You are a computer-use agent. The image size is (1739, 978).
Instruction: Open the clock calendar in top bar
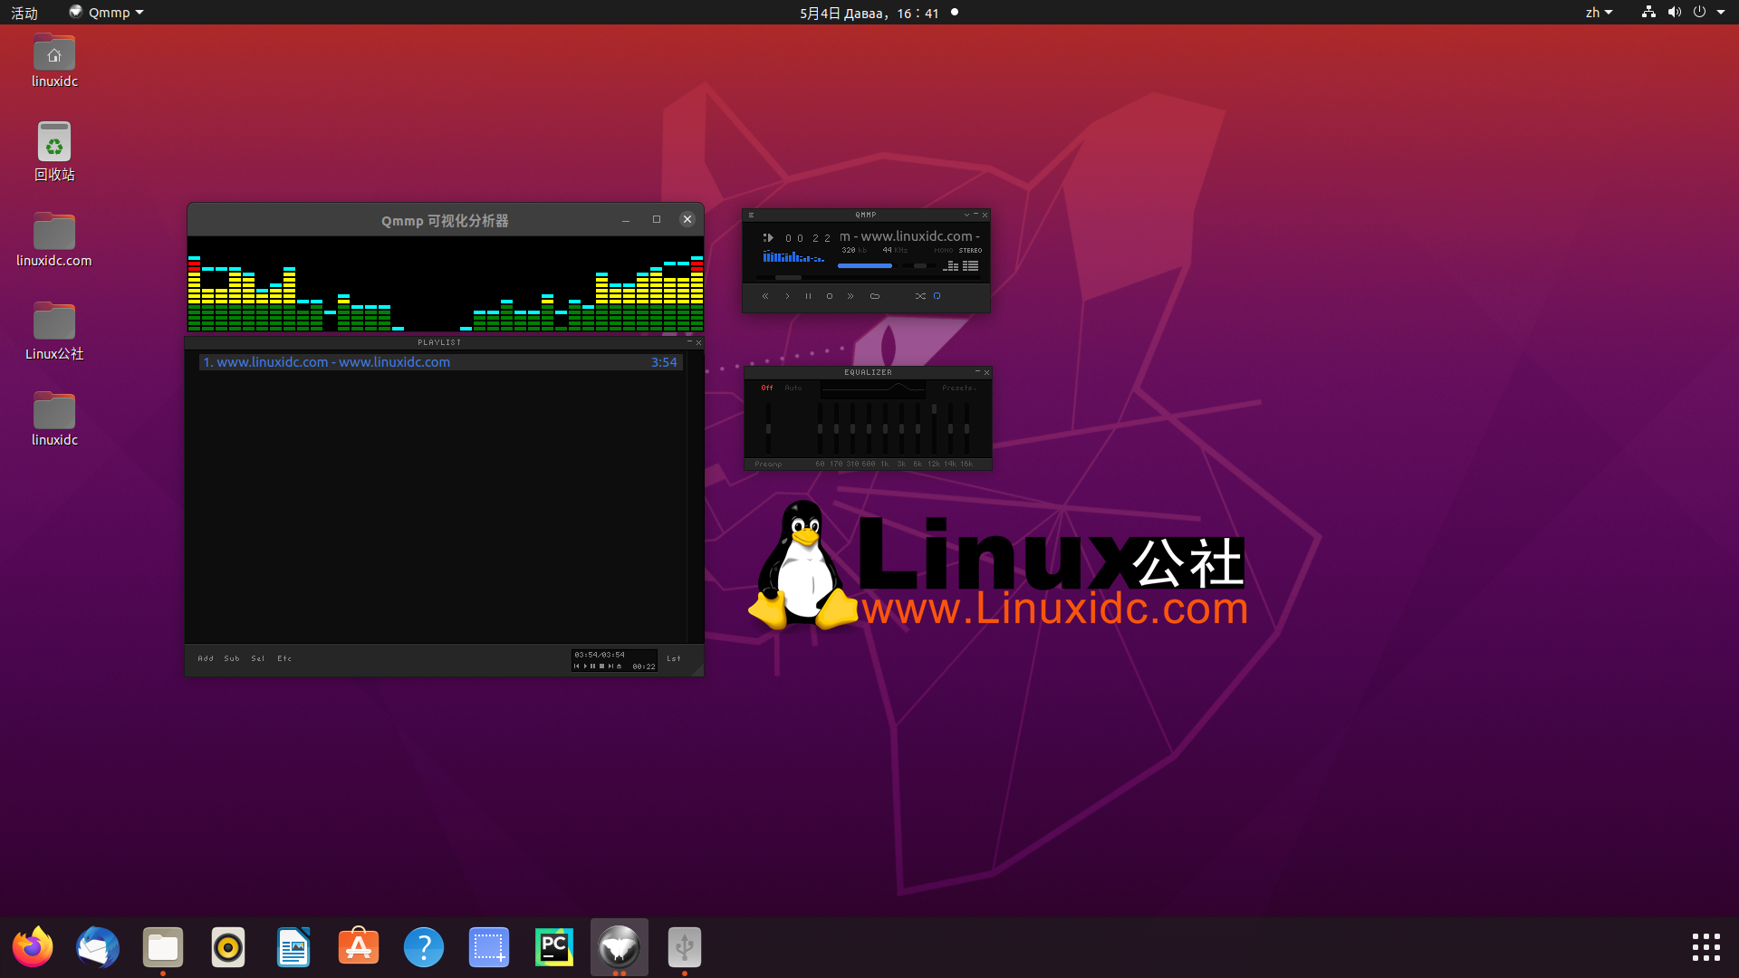[869, 13]
